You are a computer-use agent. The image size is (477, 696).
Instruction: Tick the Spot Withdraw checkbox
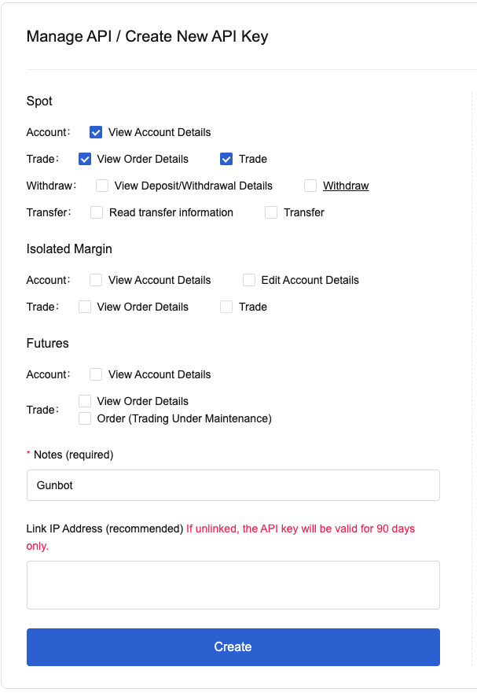point(310,186)
